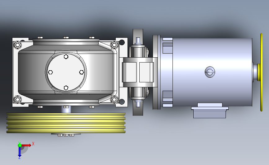Select the pulley hub bolts below the pulley
The image size is (269, 165).
coord(66,135)
